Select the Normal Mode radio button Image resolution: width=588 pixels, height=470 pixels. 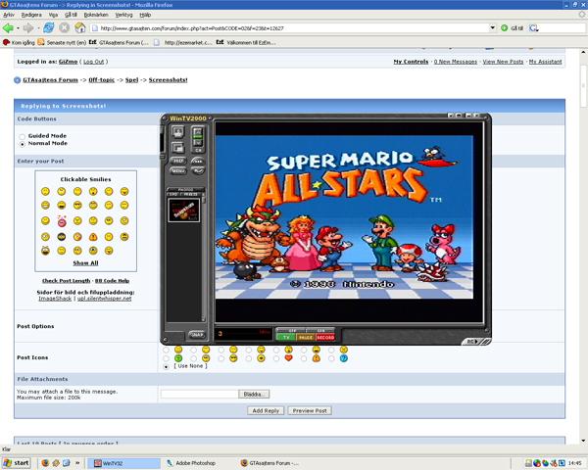pos(23,143)
